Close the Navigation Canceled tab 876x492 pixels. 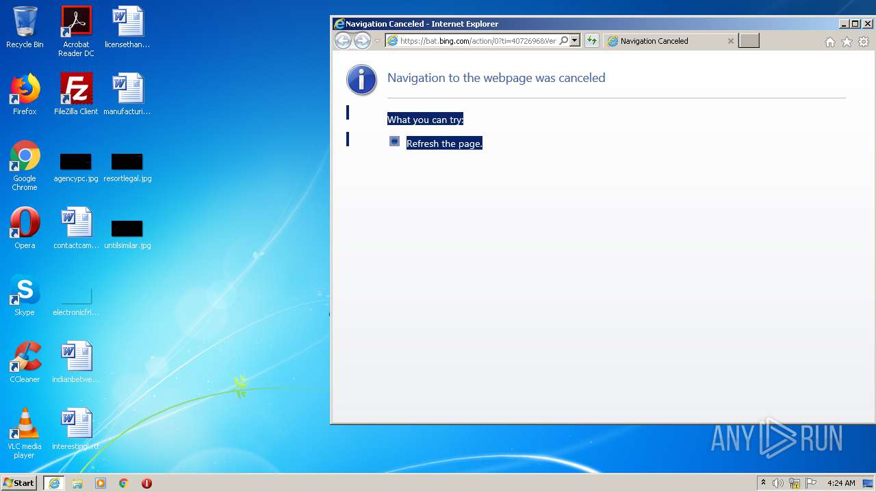pos(730,41)
